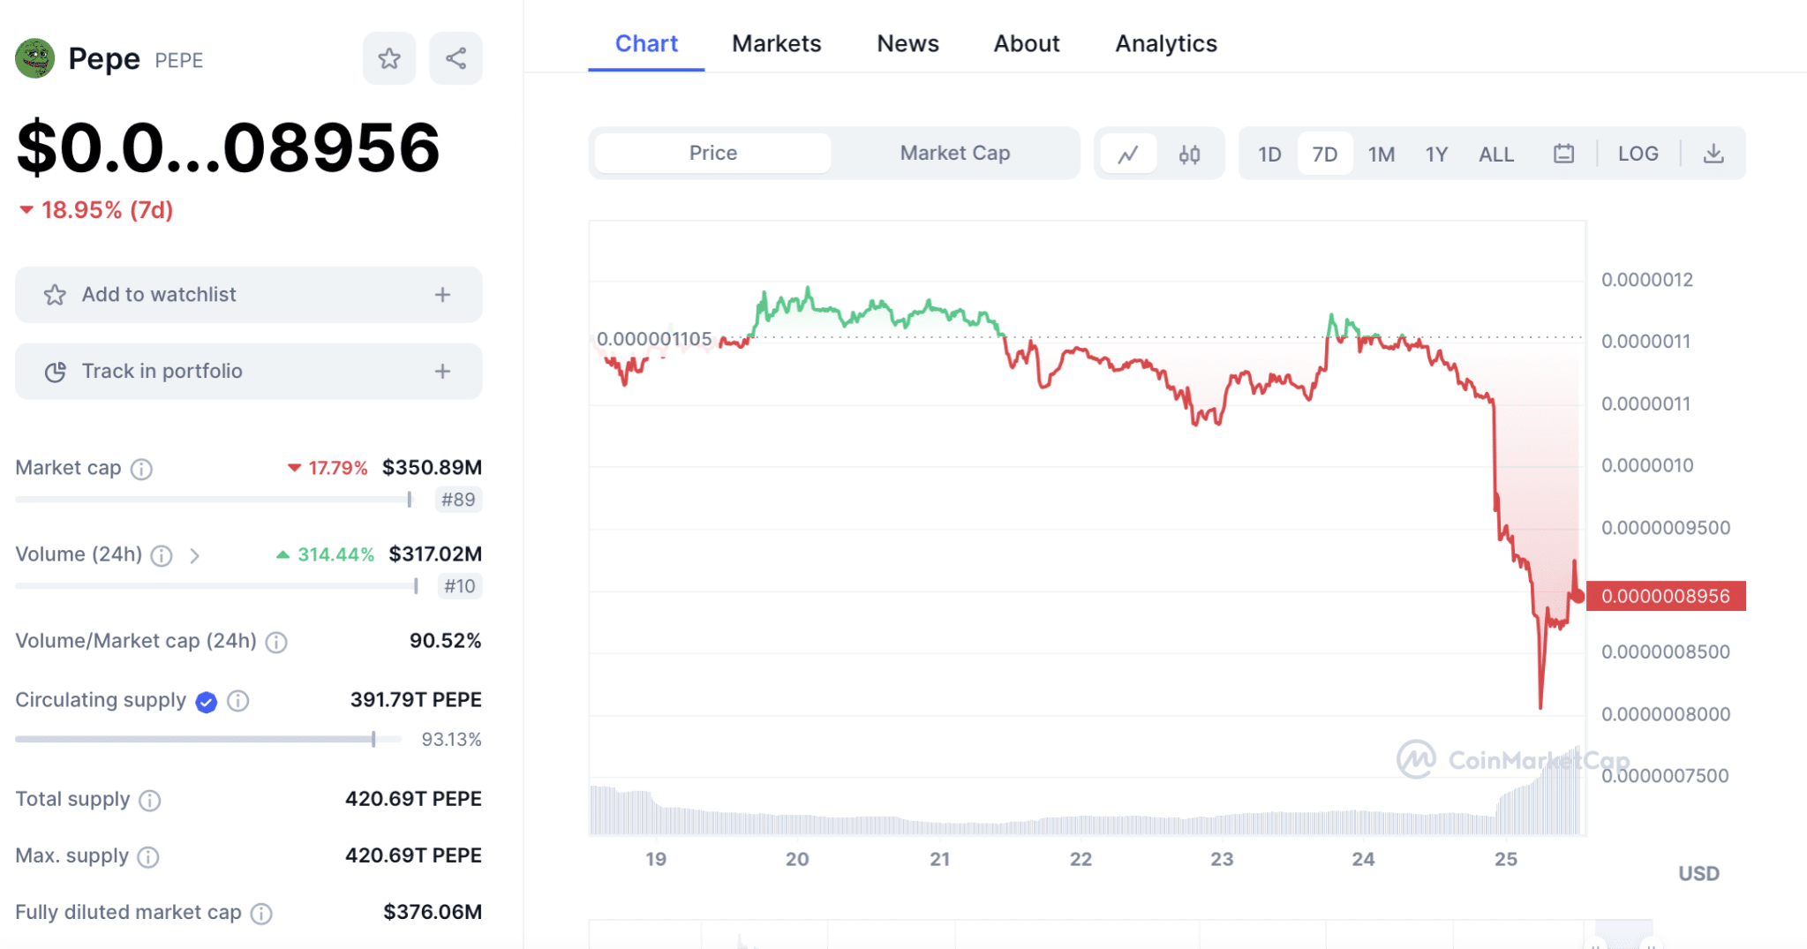Viewport: 1807px width, 949px height.
Task: Click the Pepe coin logo
Action: (x=35, y=58)
